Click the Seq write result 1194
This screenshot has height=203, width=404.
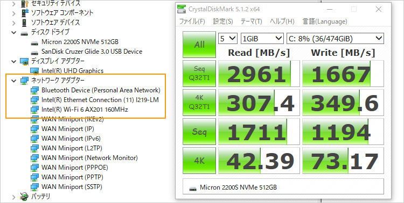(x=343, y=132)
